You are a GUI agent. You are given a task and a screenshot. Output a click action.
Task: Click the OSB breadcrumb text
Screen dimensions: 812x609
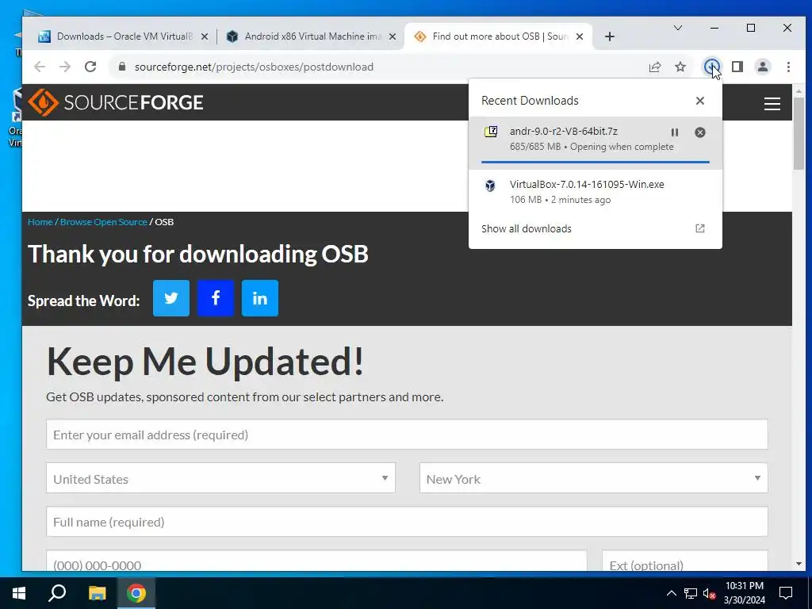click(x=164, y=222)
